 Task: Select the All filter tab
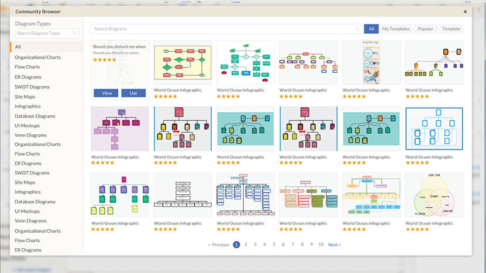(x=371, y=29)
